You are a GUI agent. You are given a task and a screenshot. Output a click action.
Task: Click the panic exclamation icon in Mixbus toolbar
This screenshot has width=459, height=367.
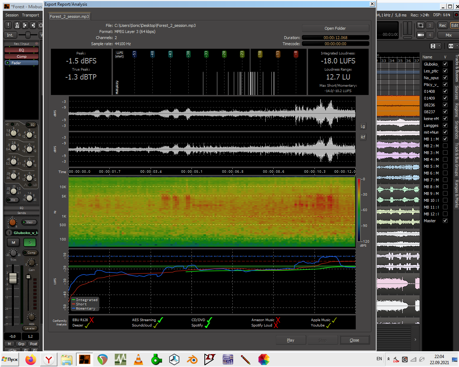8,25
